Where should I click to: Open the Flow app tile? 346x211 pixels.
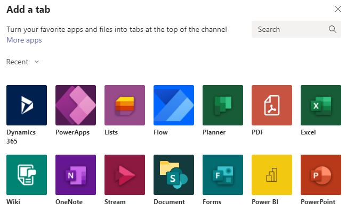pyautogui.click(x=174, y=105)
